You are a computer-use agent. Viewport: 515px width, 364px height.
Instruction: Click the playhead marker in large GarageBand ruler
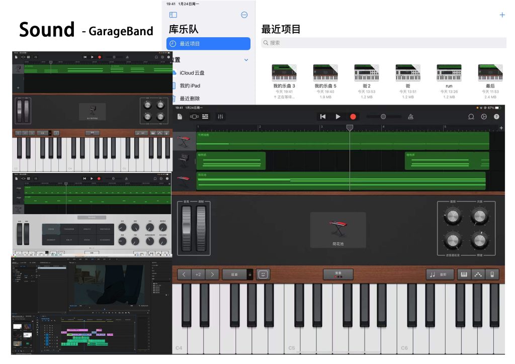pos(350,128)
